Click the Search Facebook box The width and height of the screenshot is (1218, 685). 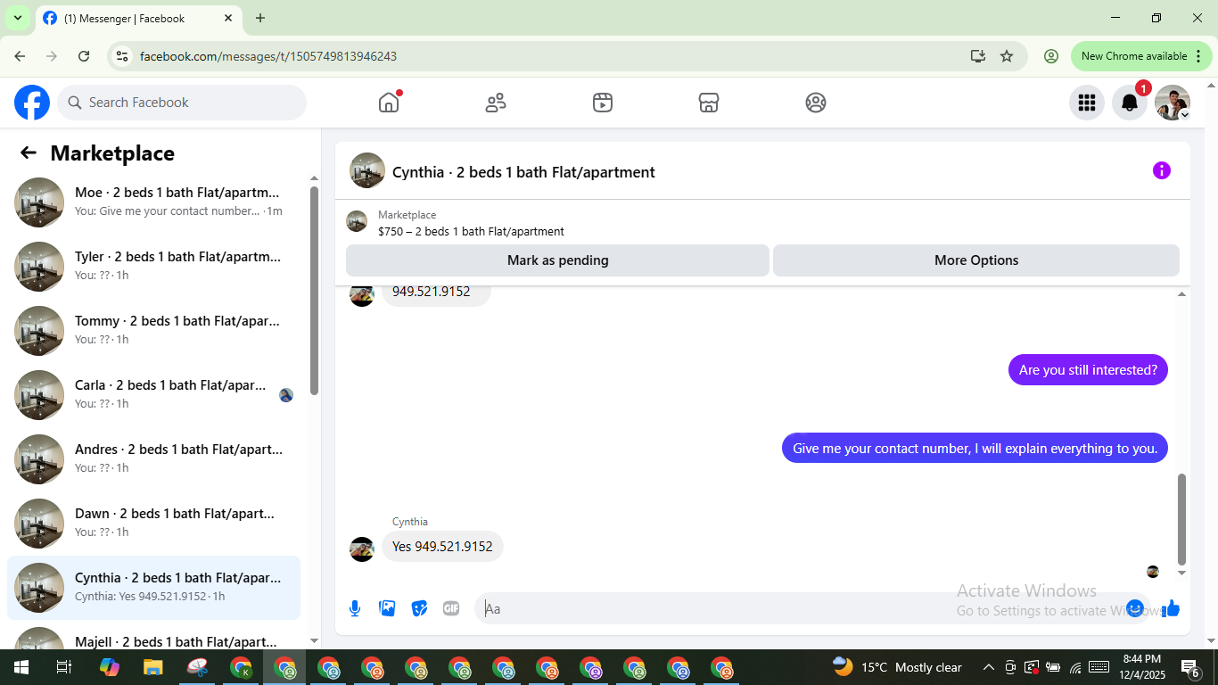tap(182, 103)
